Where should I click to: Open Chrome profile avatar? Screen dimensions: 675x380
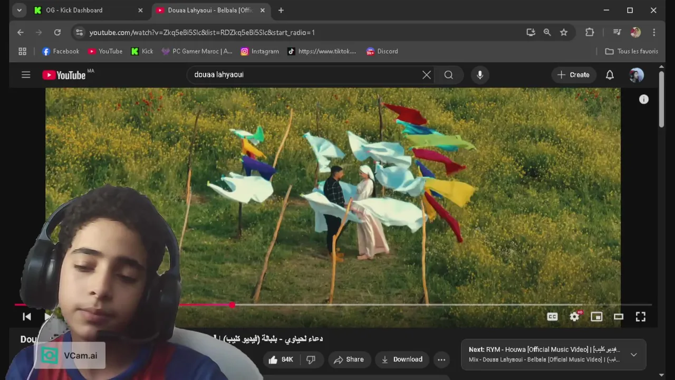pos(635,32)
